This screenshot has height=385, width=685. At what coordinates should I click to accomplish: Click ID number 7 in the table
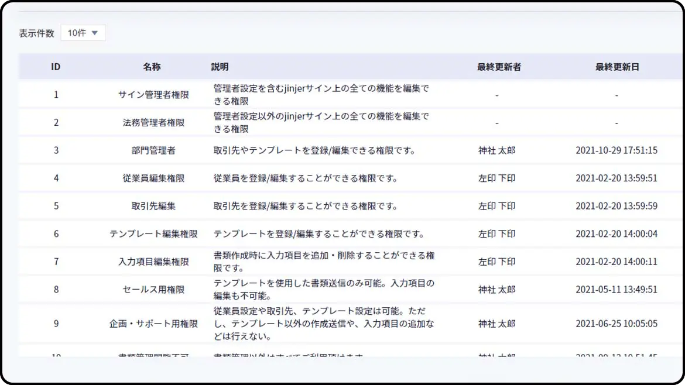56,262
